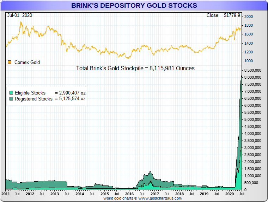The height and width of the screenshot is (202, 268).
Task: Click the Registered Stocks 5,125,574 oz value
Action: 70,99
